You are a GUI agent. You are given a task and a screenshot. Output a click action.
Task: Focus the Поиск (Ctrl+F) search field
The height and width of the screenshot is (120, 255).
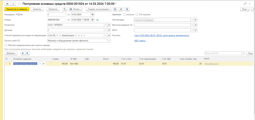[x=223, y=53]
